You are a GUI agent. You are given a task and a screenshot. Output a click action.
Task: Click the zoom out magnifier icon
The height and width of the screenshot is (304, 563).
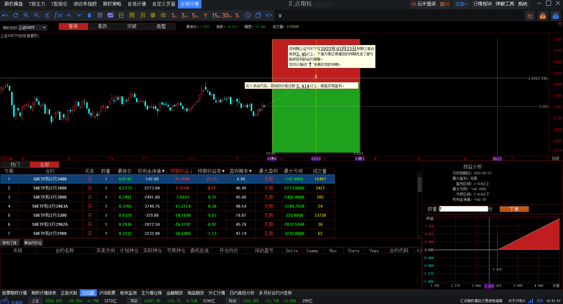(36, 16)
